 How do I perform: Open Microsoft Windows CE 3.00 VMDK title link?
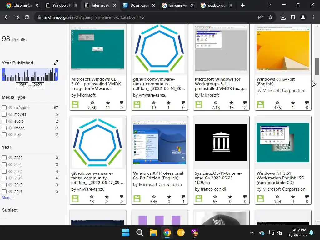click(96, 84)
